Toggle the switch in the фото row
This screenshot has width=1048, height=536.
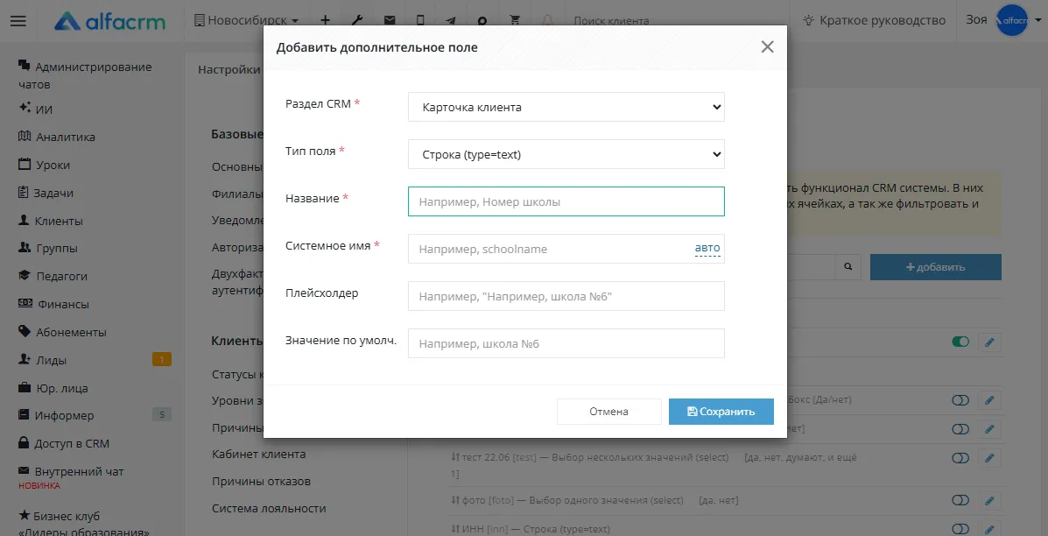click(960, 501)
